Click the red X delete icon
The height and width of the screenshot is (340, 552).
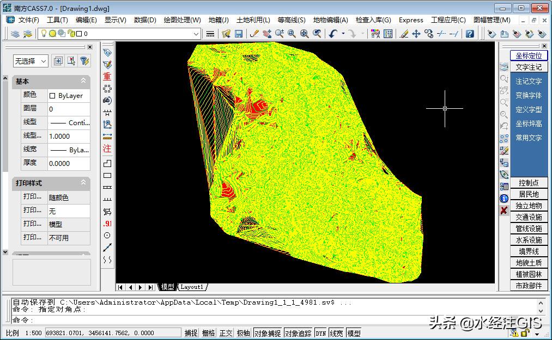coord(504,211)
